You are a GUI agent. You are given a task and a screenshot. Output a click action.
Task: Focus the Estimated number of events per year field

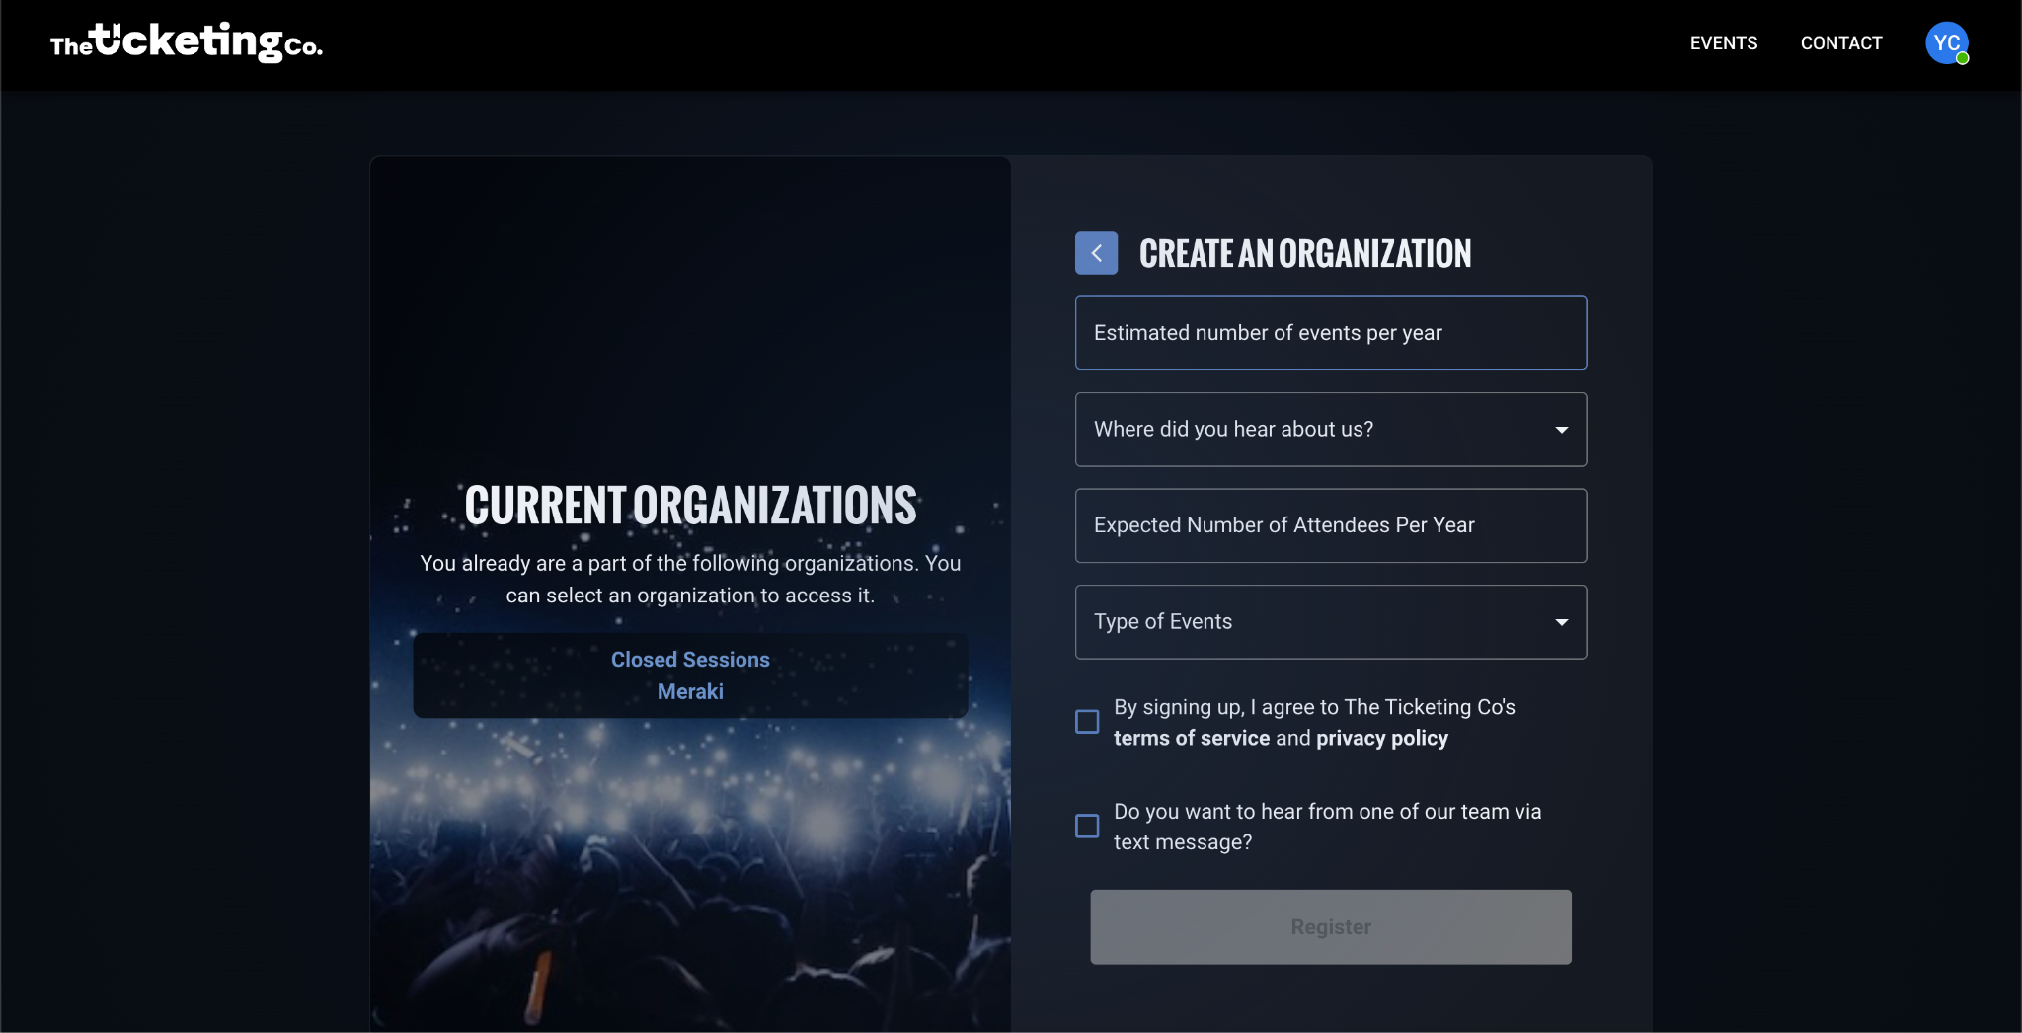click(1331, 333)
